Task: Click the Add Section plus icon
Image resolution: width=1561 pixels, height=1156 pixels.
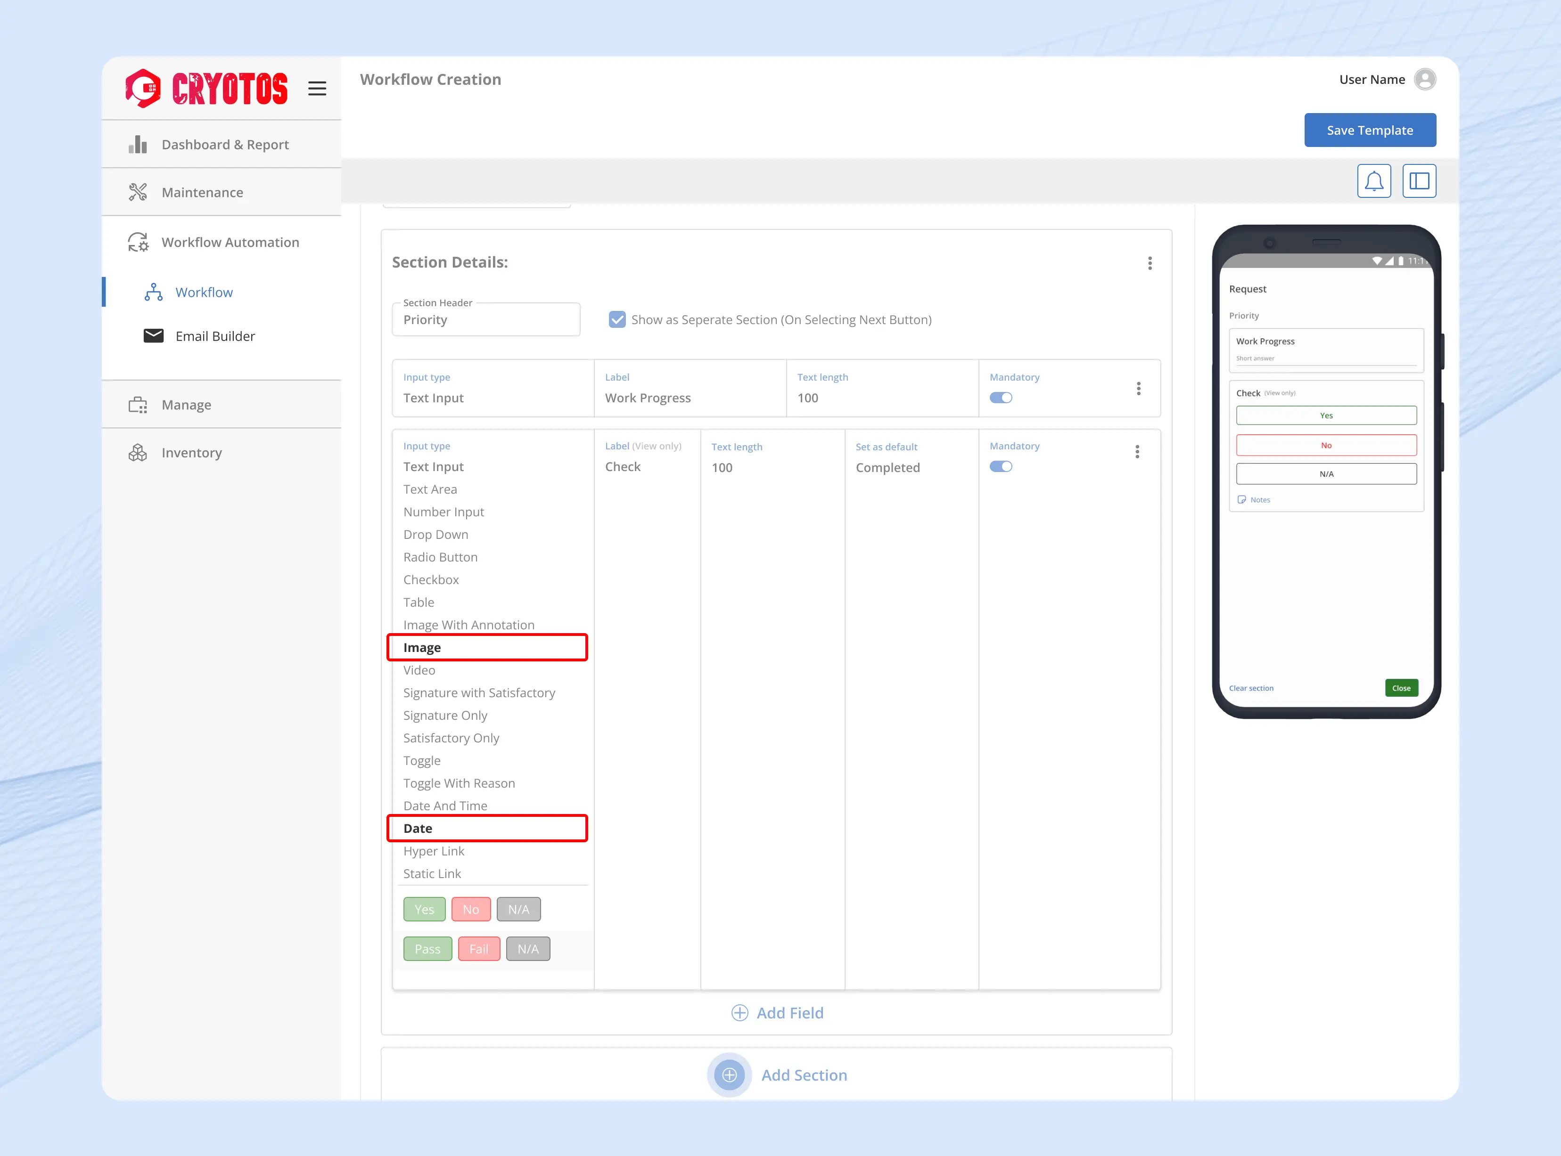Action: 729,1075
